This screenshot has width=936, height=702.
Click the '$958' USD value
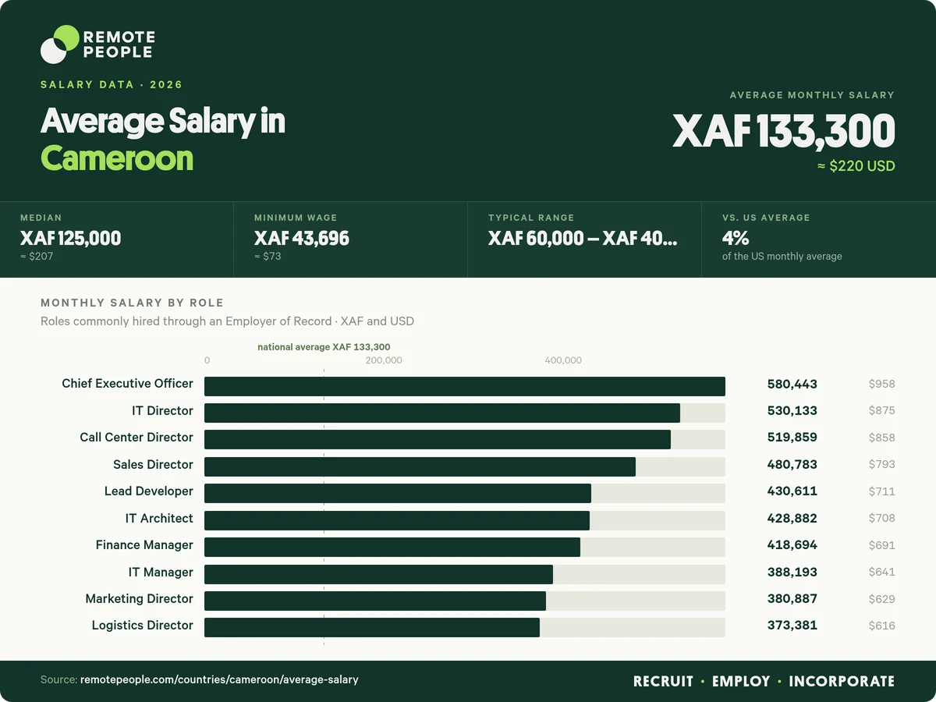coord(882,384)
